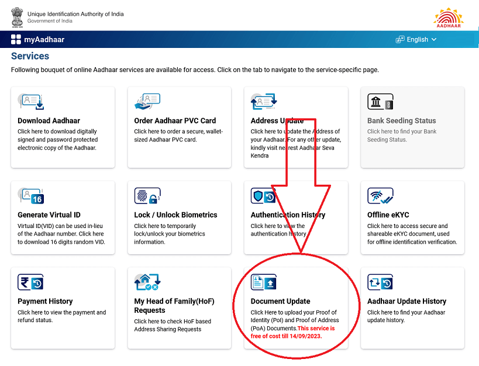479x366 pixels.
Task: Click the Aadhaar logo
Action: (x=449, y=18)
